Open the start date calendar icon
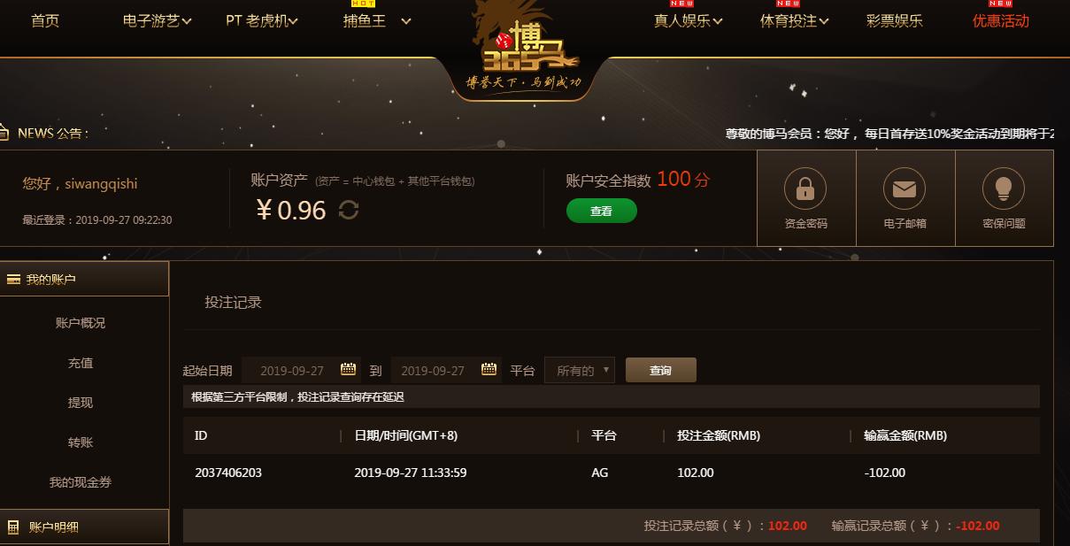The image size is (1070, 546). [349, 369]
